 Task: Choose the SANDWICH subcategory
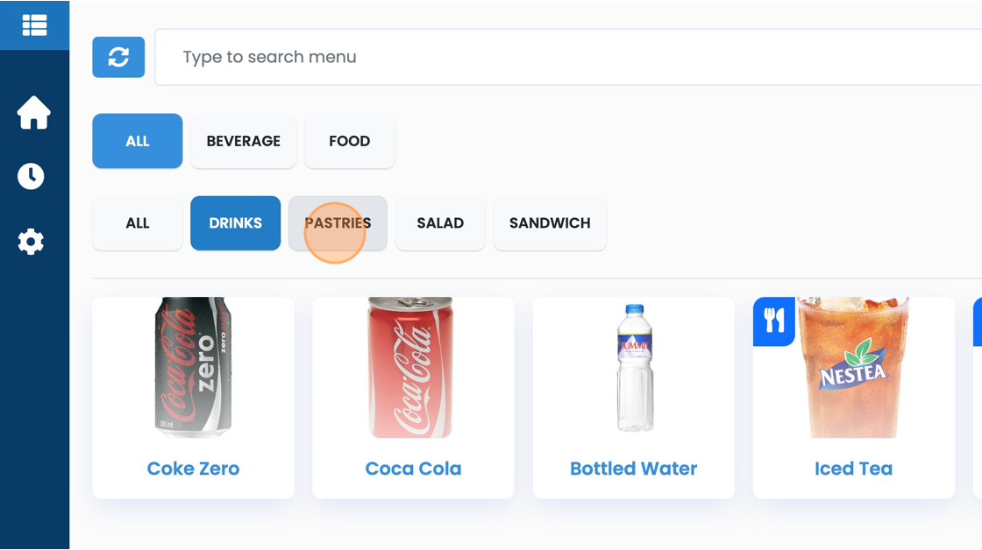point(550,223)
